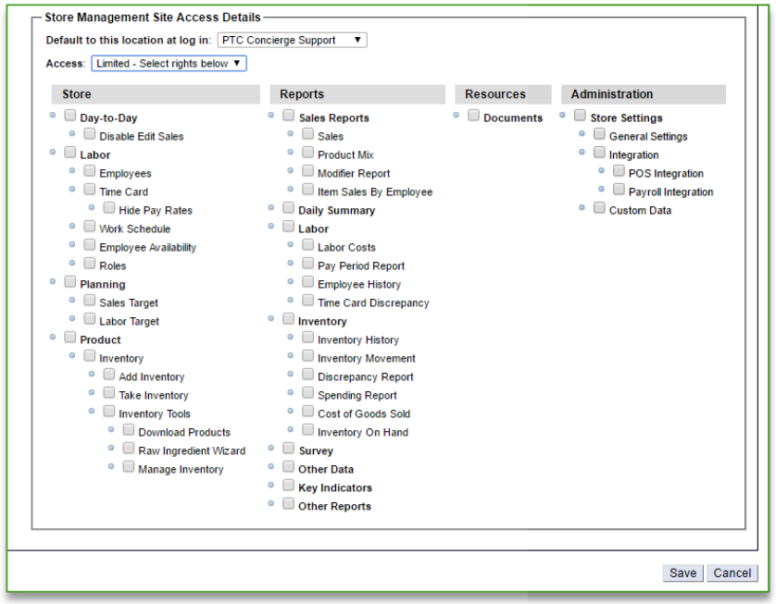Click the Cancel button
The width and height of the screenshot is (776, 604).
[732, 573]
